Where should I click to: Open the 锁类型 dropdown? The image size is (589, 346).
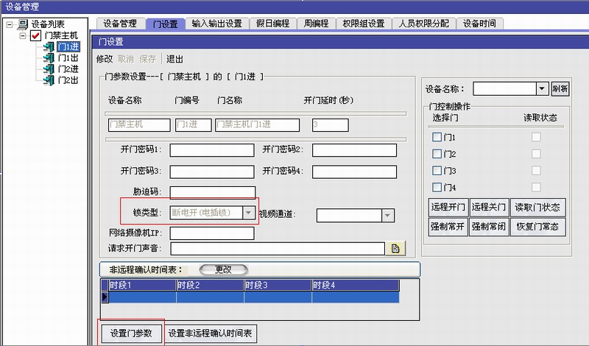pyautogui.click(x=250, y=212)
